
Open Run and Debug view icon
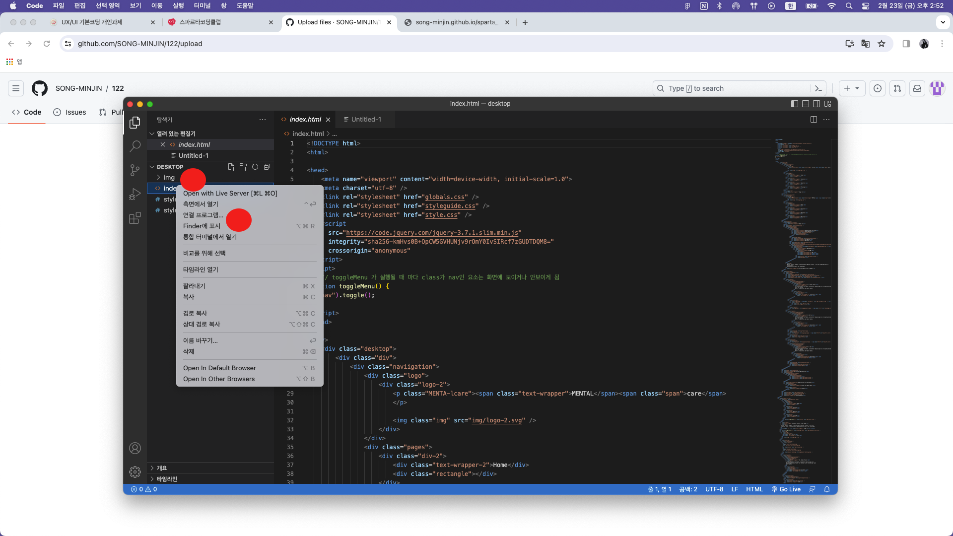[135, 194]
